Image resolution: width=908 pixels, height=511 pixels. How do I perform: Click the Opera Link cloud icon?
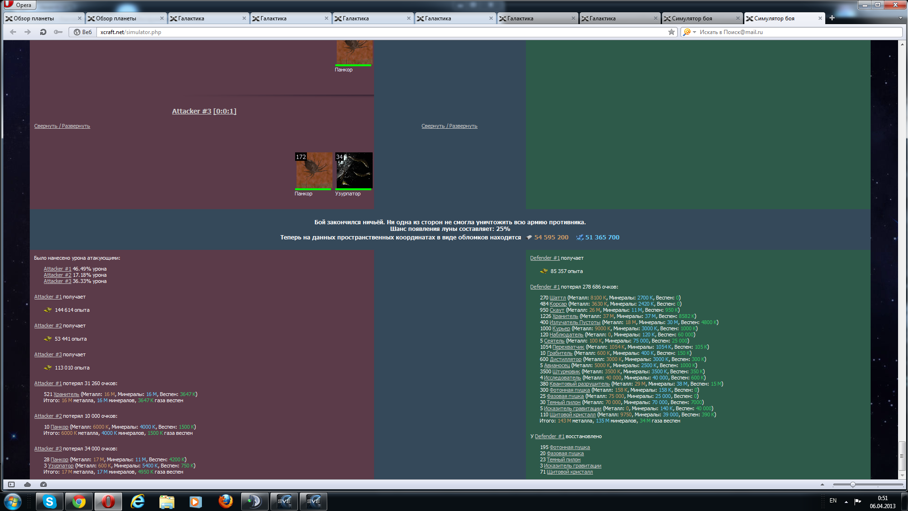click(x=27, y=485)
